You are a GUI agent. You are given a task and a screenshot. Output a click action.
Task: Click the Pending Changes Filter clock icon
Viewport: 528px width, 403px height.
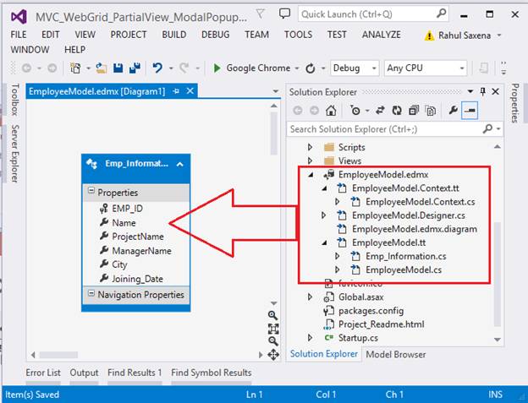point(355,110)
